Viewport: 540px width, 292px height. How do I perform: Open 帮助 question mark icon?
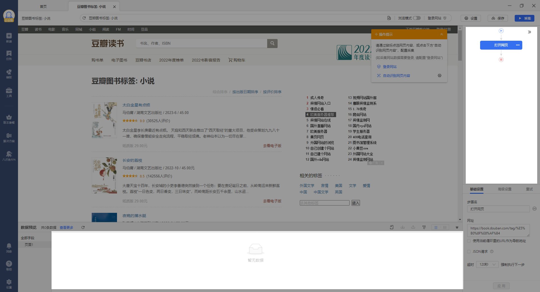(9, 266)
